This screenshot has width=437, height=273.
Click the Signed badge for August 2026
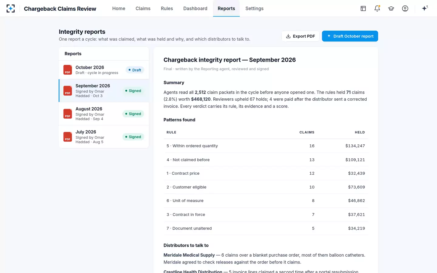coord(133,114)
